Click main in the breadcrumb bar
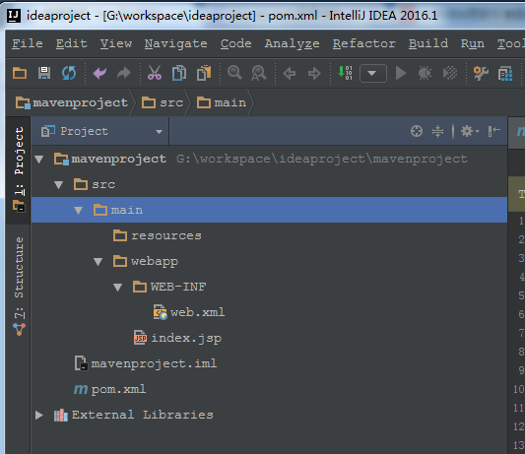This screenshot has width=525, height=454. pyautogui.click(x=222, y=102)
